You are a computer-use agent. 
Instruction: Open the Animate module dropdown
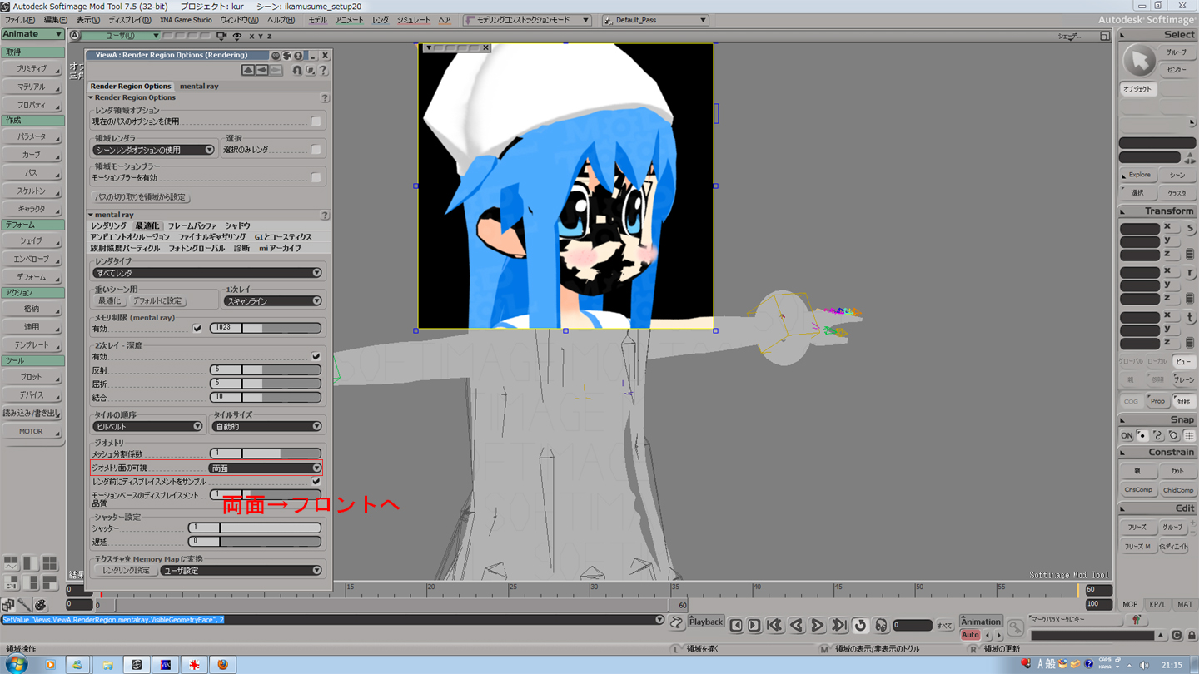point(32,34)
